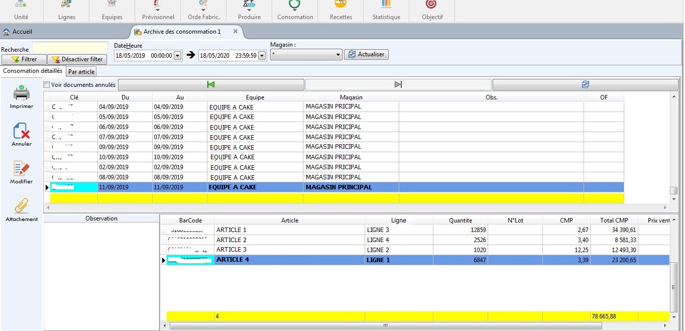Screen dimensions: 685x331
Task: Click inside the Recherche search field
Action: (70, 48)
